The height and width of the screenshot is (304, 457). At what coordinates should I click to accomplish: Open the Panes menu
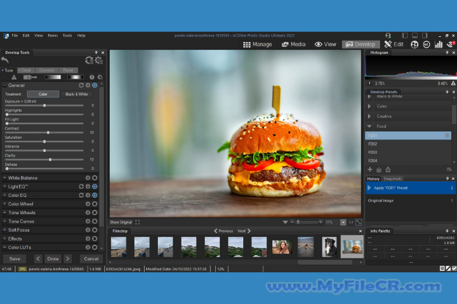coord(53,35)
